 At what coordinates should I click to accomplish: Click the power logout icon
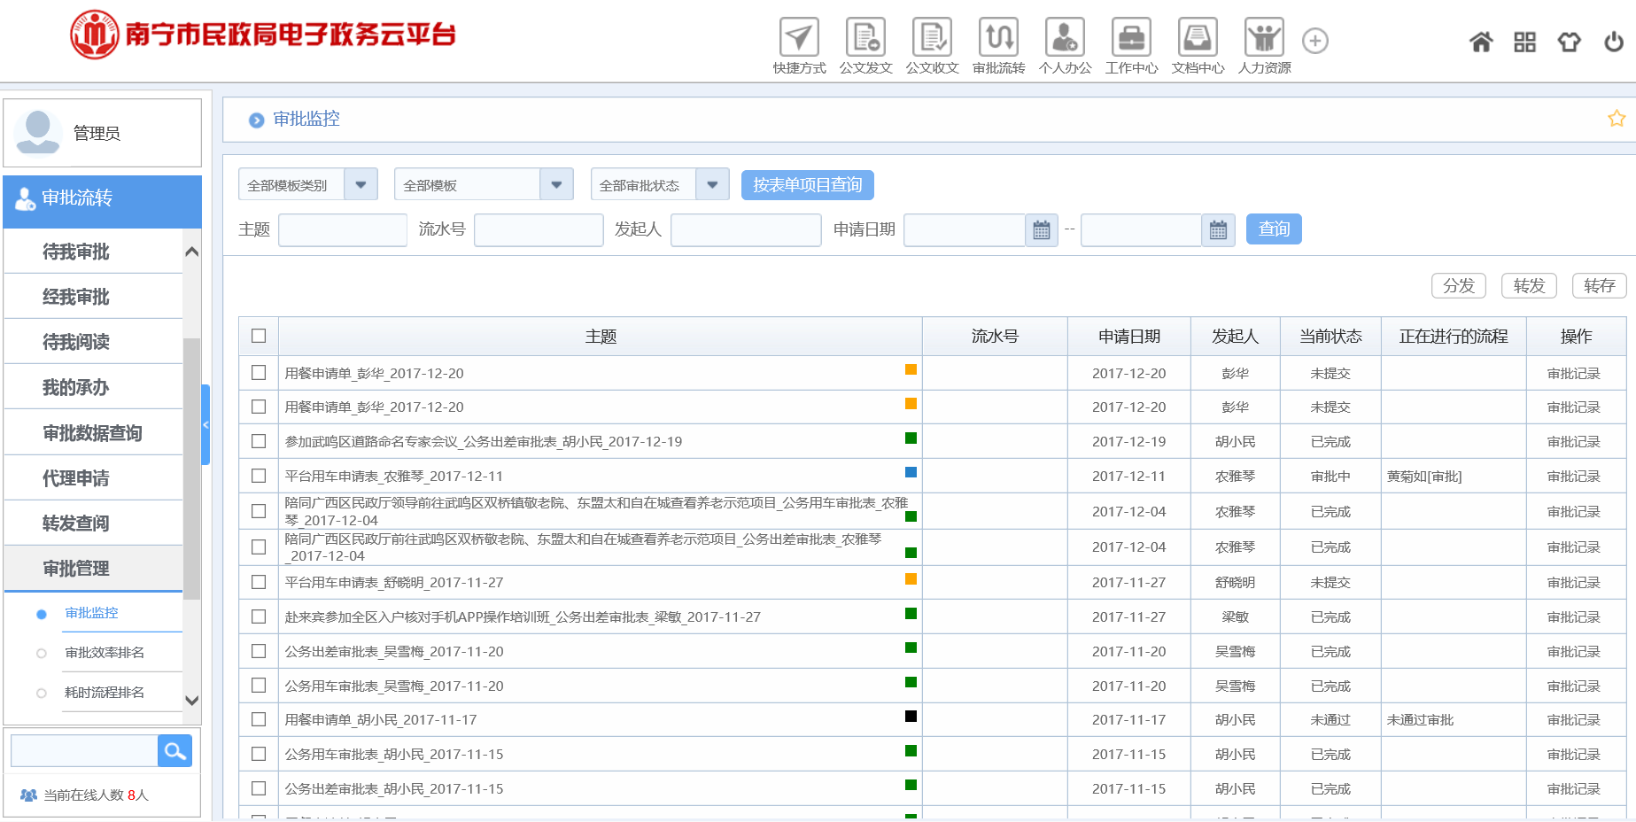click(1614, 42)
